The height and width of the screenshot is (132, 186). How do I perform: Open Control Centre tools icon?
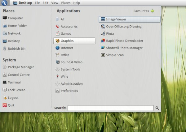pos(5,75)
